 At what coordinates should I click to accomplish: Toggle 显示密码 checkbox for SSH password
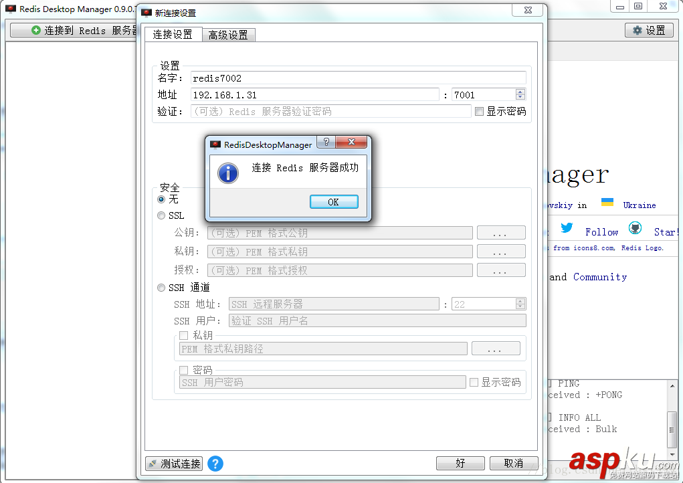pos(474,383)
